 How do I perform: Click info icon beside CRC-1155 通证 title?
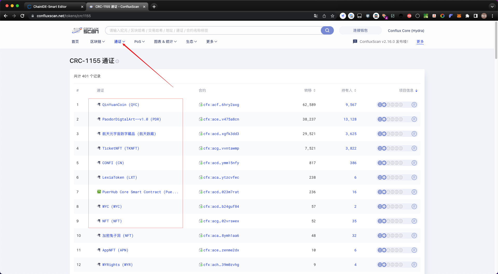coord(117,61)
